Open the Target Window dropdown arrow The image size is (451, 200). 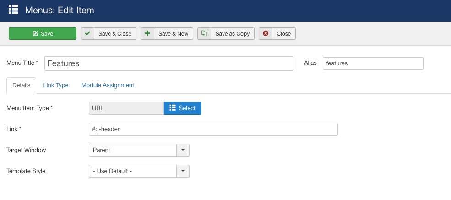(183, 150)
